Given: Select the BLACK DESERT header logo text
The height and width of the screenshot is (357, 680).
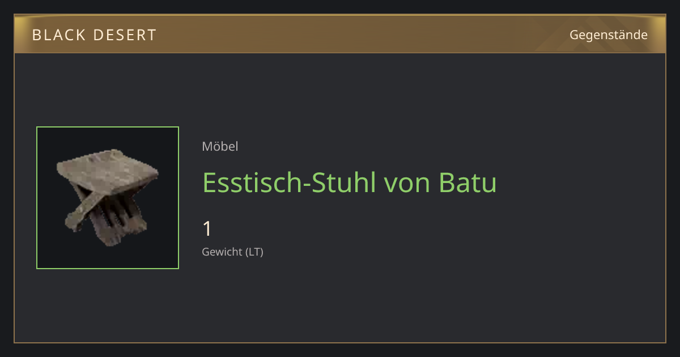Looking at the screenshot, I should 94,35.
